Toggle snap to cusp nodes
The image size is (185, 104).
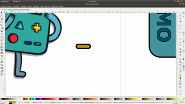(184, 41)
